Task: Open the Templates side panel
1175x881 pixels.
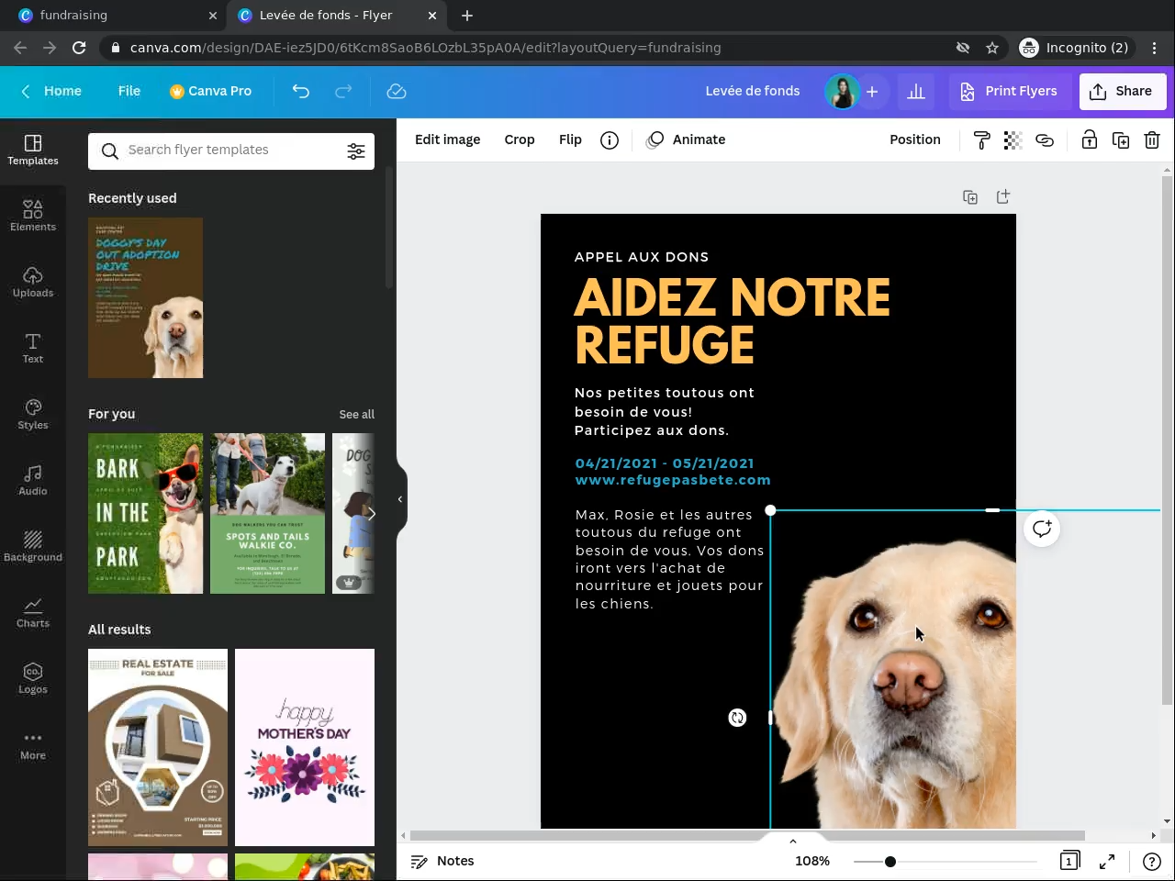Action: coord(33,150)
